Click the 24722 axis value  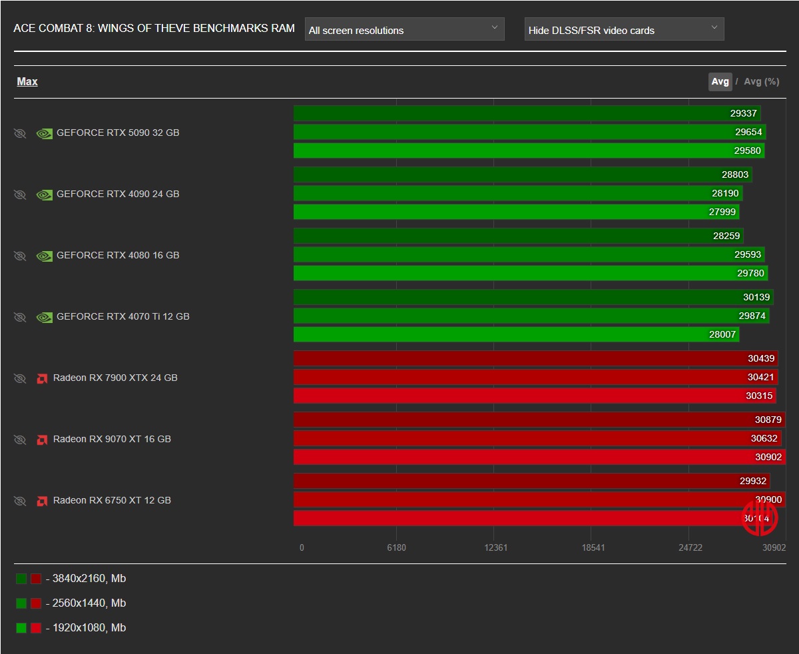point(690,547)
